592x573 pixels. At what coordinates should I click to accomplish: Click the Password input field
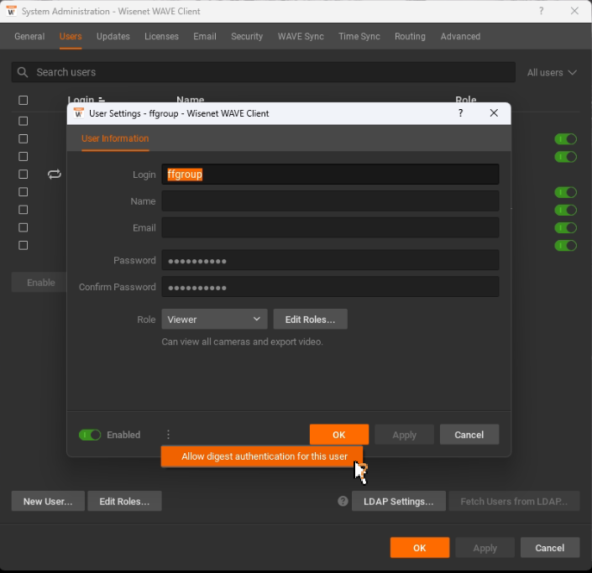[x=330, y=260]
